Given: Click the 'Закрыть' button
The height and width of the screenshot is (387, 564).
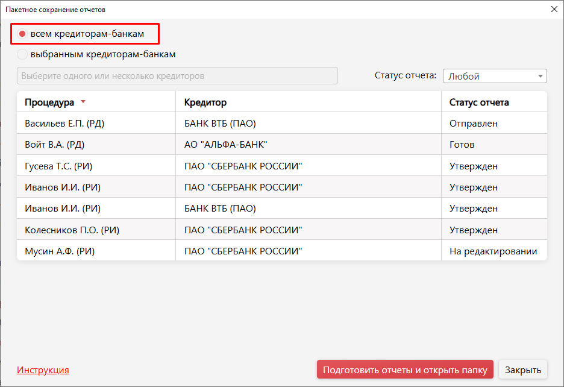Looking at the screenshot, I should (523, 370).
